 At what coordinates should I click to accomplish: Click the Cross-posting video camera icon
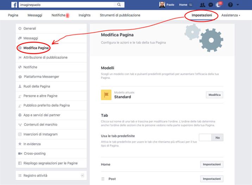[20, 154]
